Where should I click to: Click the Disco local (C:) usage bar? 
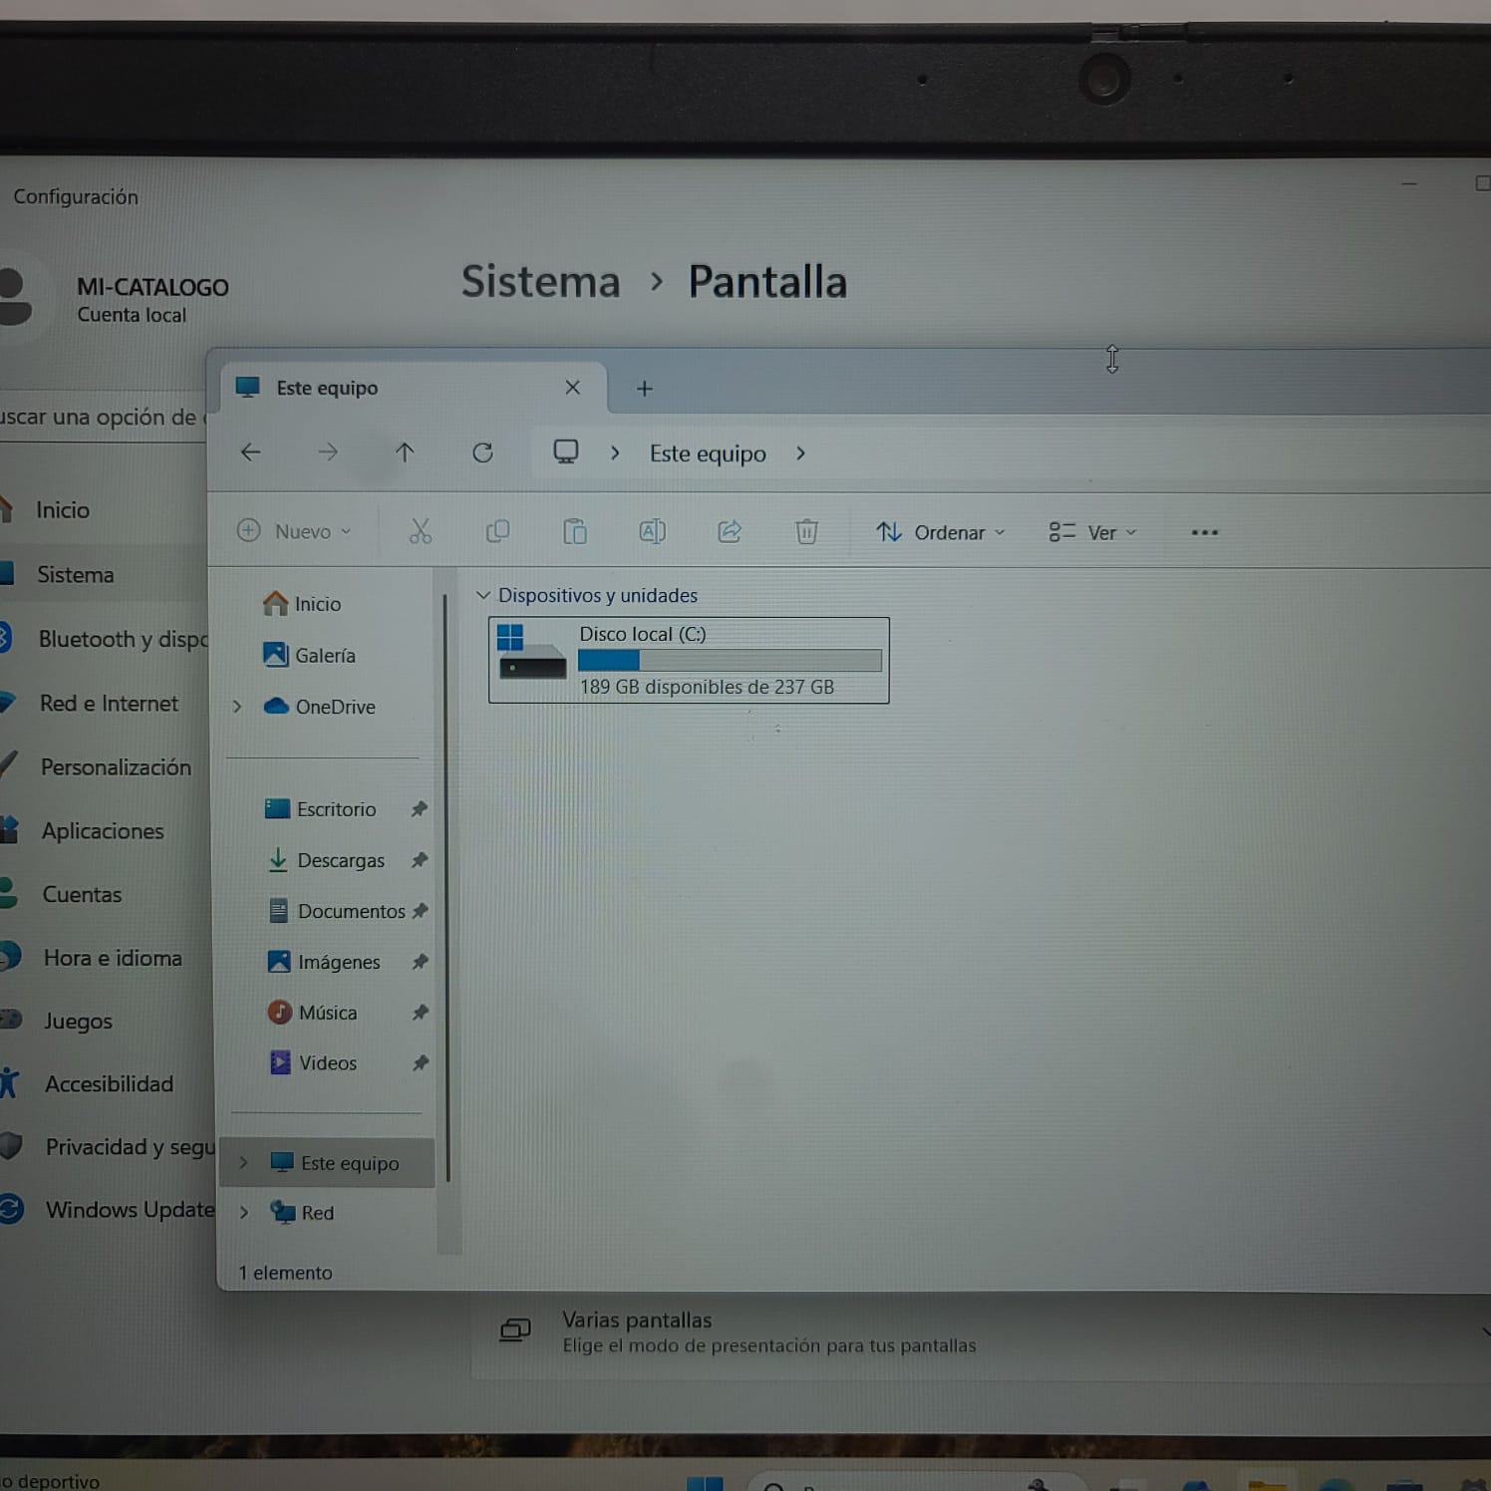point(730,660)
